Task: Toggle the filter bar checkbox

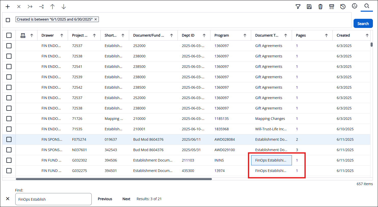Action: pos(8,20)
